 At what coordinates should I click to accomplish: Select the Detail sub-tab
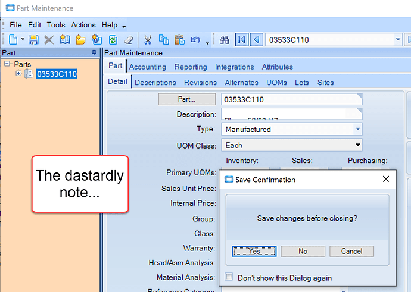coord(117,81)
